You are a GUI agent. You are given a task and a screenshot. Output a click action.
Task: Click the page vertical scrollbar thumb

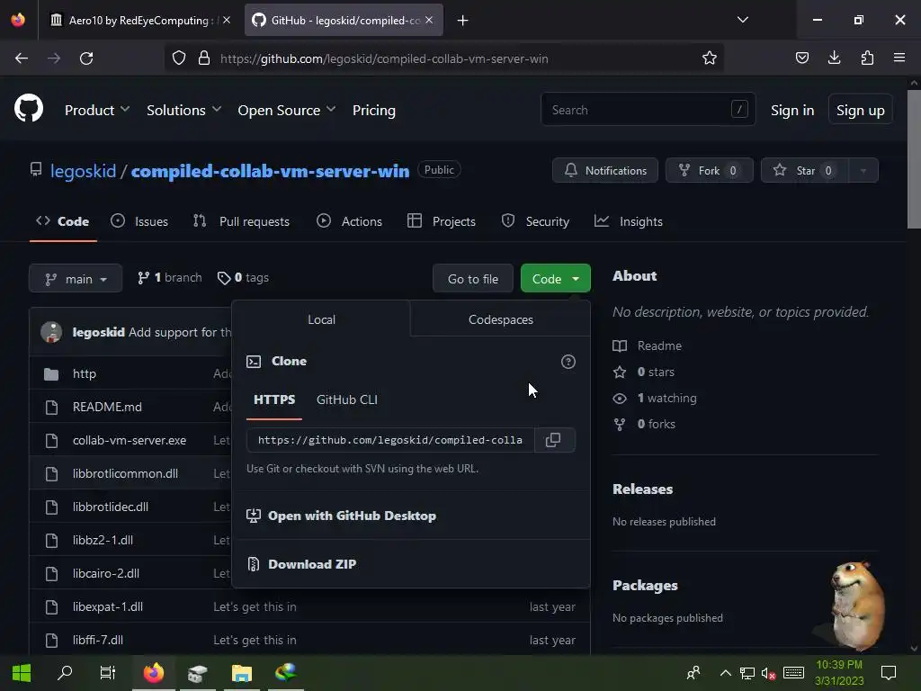click(x=914, y=160)
